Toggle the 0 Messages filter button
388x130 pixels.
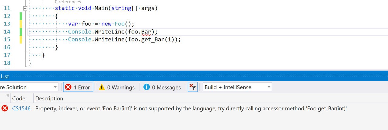point(162,87)
